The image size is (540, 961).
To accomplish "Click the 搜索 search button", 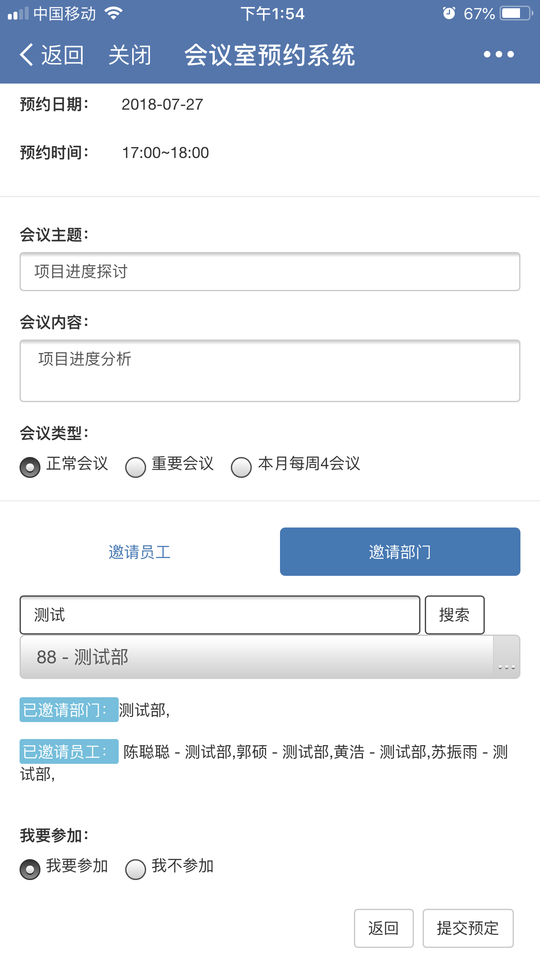I will pyautogui.click(x=454, y=615).
